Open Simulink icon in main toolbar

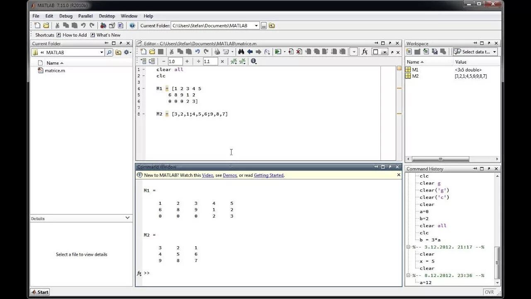103,25
